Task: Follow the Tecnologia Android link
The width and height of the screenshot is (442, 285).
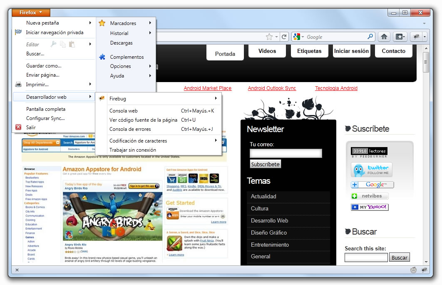Action: 336,88
